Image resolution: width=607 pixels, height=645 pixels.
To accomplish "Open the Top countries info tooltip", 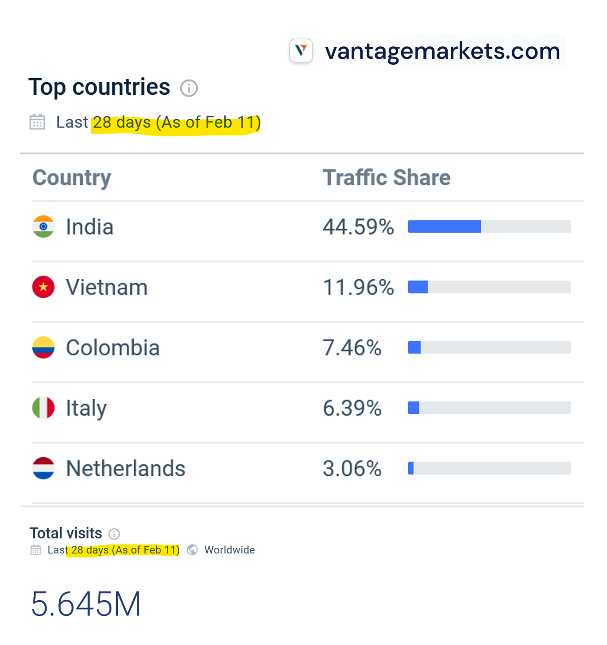I will click(x=189, y=88).
